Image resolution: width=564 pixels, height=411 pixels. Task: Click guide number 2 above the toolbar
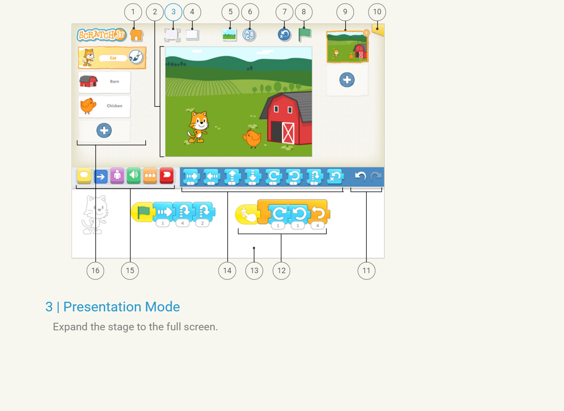pyautogui.click(x=155, y=12)
